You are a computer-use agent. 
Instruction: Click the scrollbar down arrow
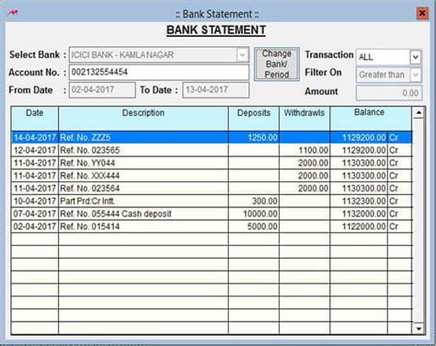(419, 329)
